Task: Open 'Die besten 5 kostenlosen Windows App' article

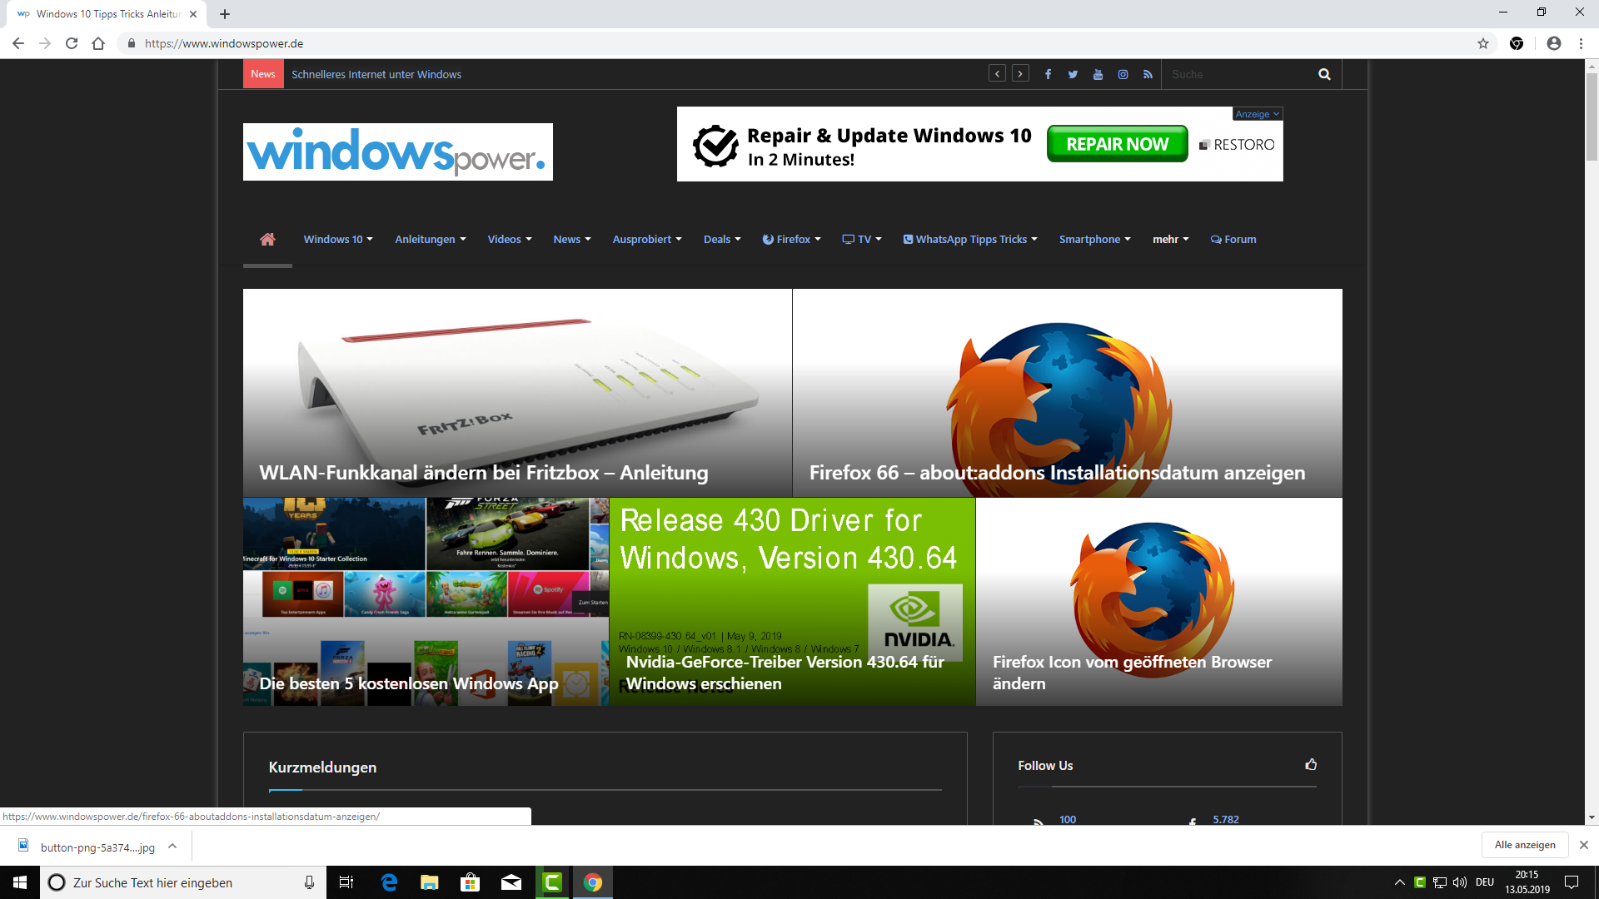Action: pos(426,602)
